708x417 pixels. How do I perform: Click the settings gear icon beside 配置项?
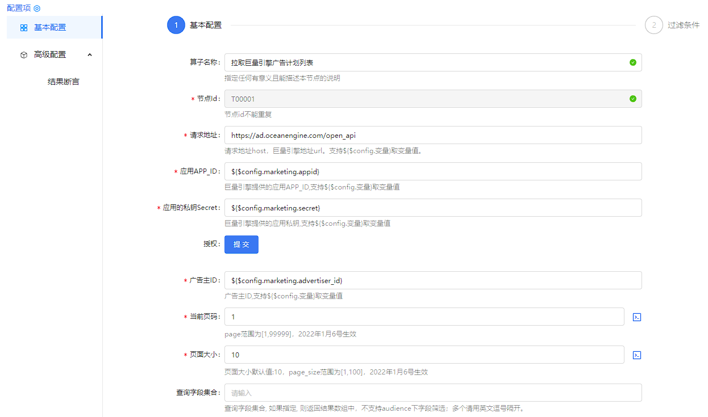coord(37,9)
